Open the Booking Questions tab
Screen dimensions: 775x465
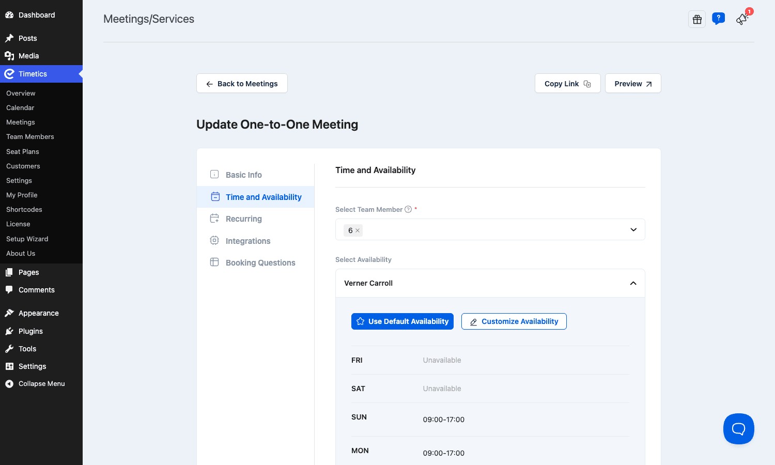coord(256,262)
